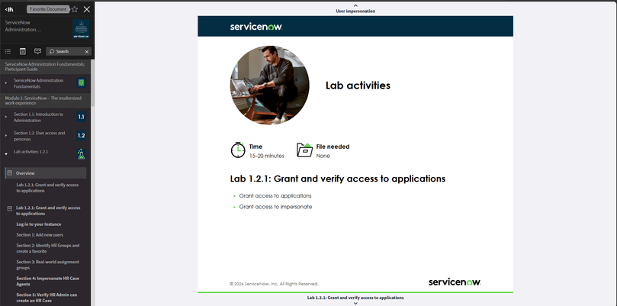Open the comments speech bubble icon
This screenshot has height=306, width=617.
[x=38, y=51]
